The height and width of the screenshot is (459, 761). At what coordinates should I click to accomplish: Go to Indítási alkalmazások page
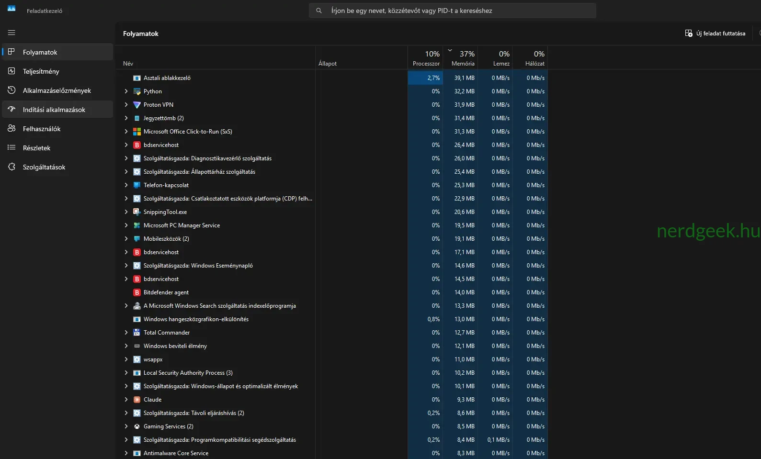pyautogui.click(x=57, y=110)
